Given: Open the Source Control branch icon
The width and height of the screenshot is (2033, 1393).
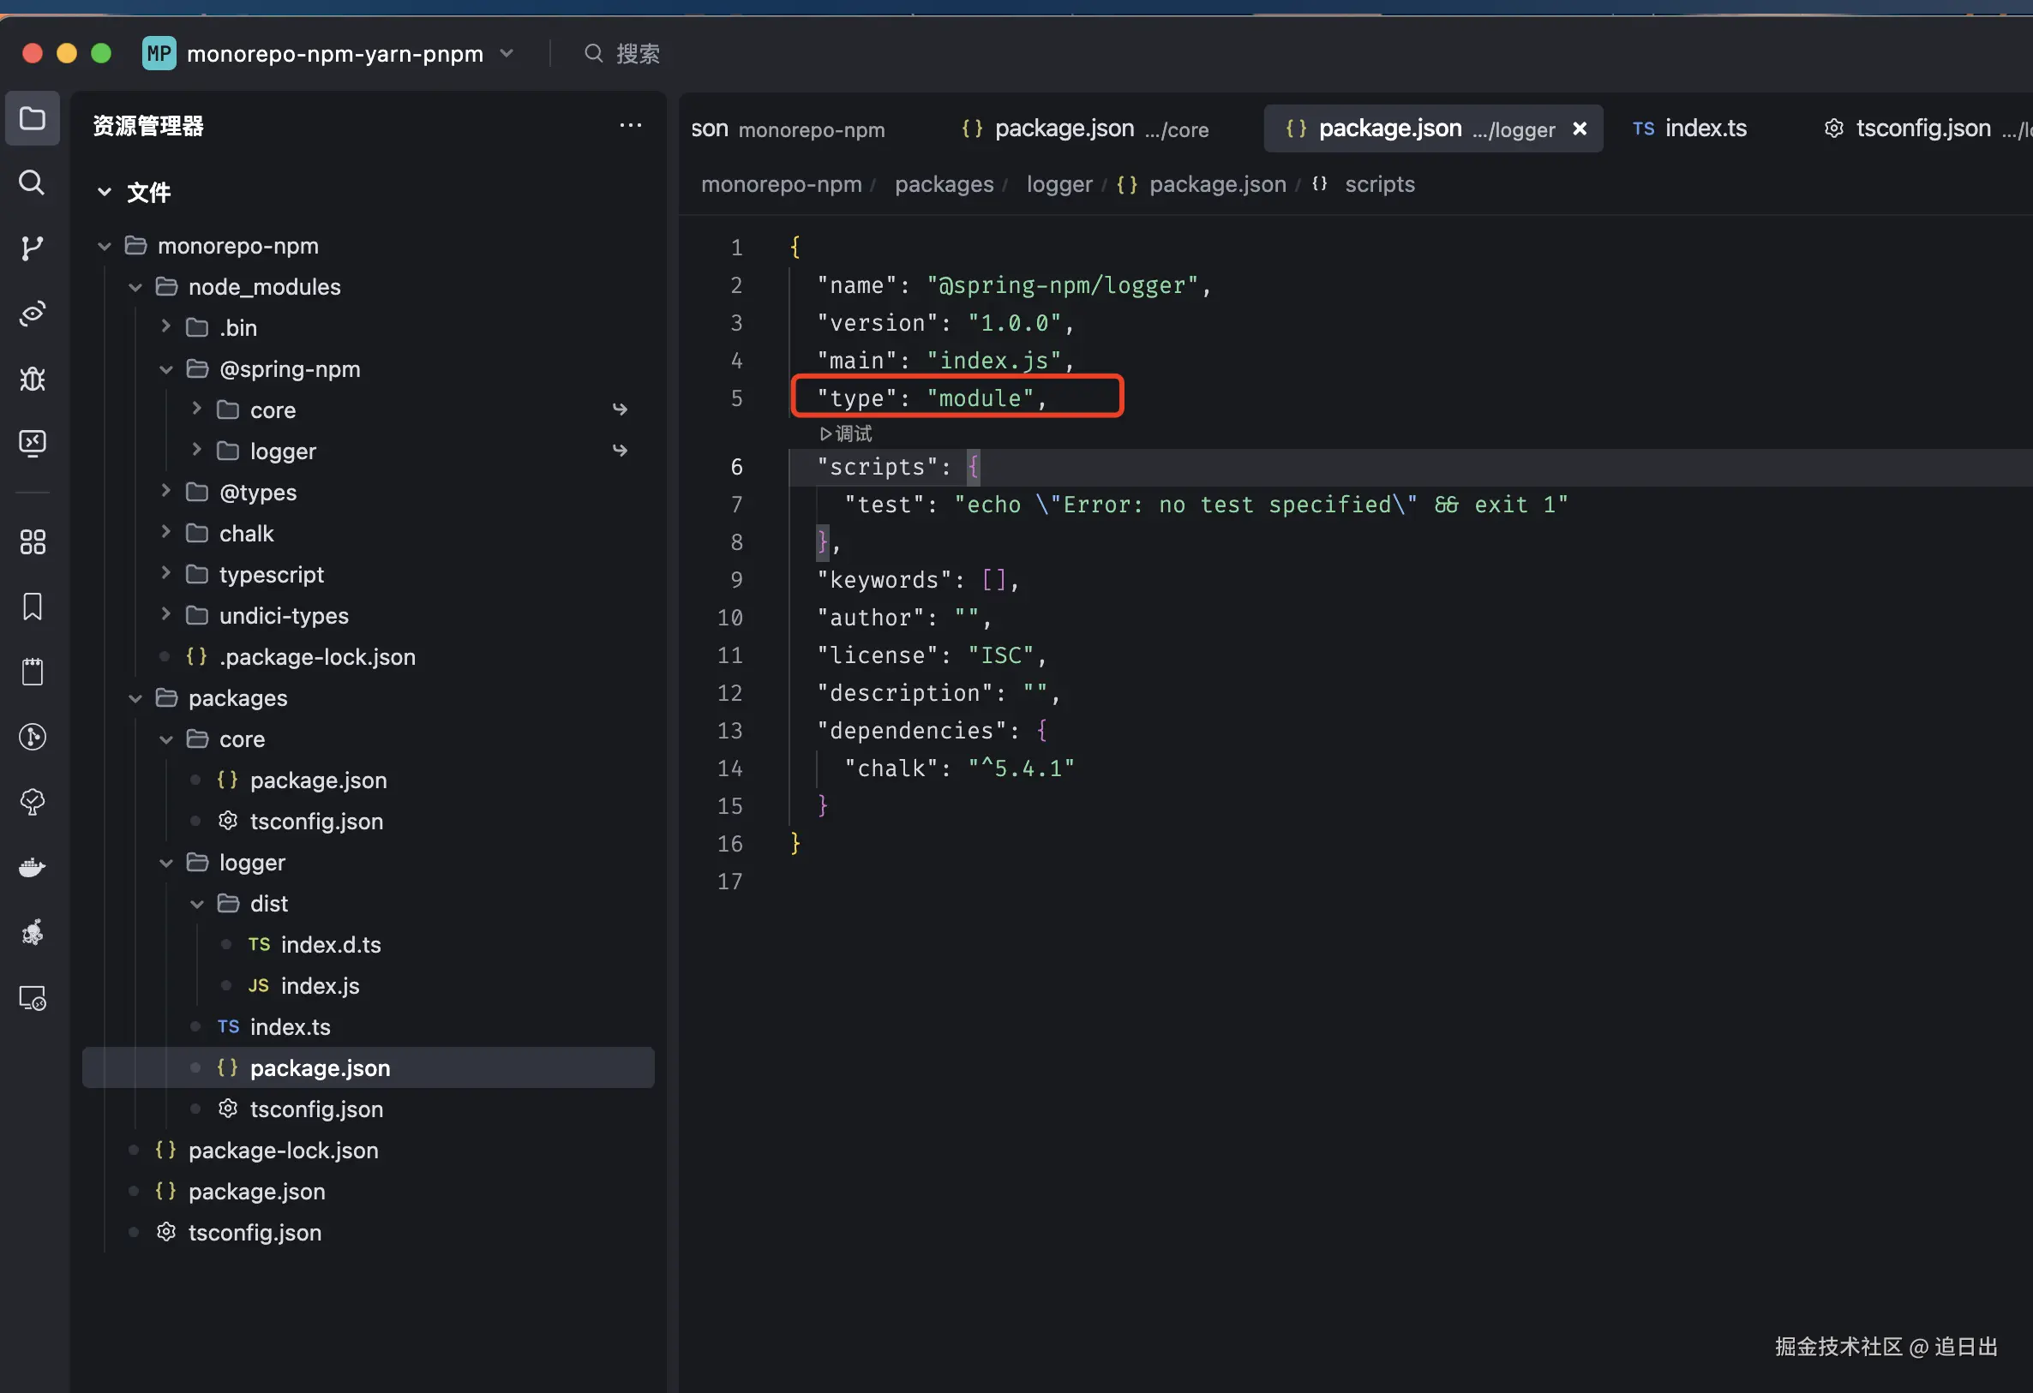Looking at the screenshot, I should coord(33,248).
